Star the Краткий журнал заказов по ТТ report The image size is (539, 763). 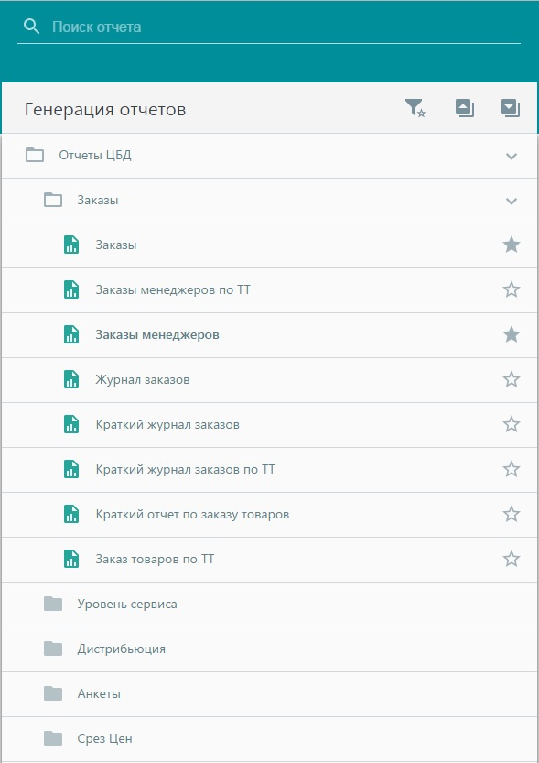click(512, 469)
